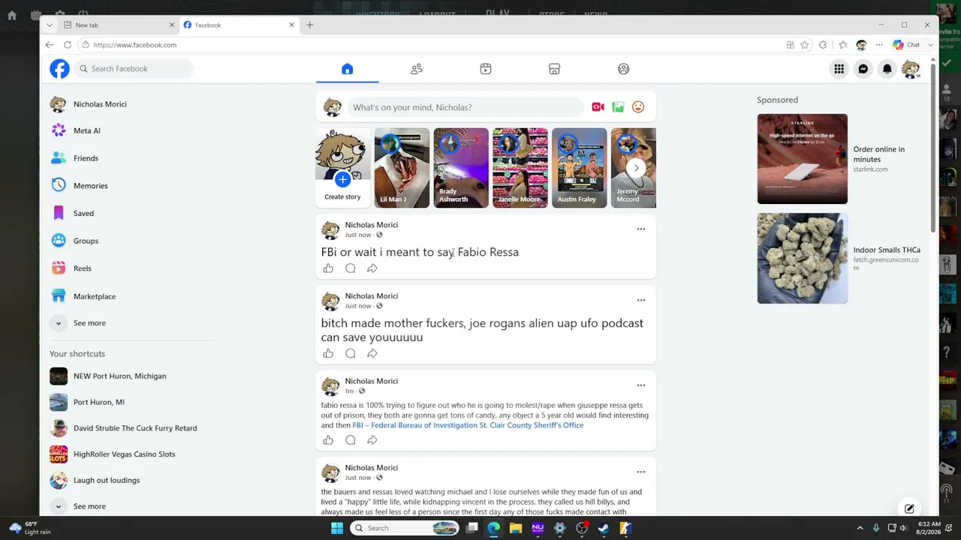This screenshot has height=540, width=961.
Task: Open the Windows Start menu
Action: tap(337, 528)
